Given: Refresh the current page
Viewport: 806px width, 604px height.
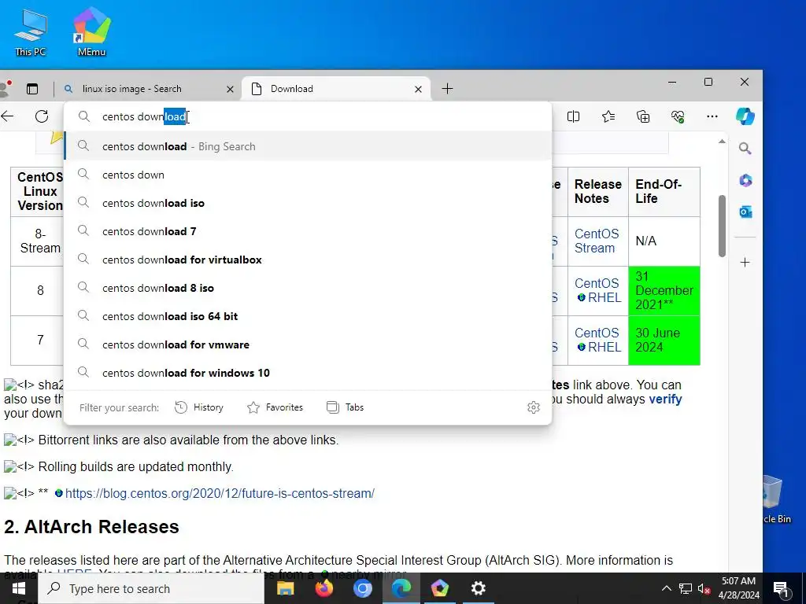Looking at the screenshot, I should tap(42, 116).
